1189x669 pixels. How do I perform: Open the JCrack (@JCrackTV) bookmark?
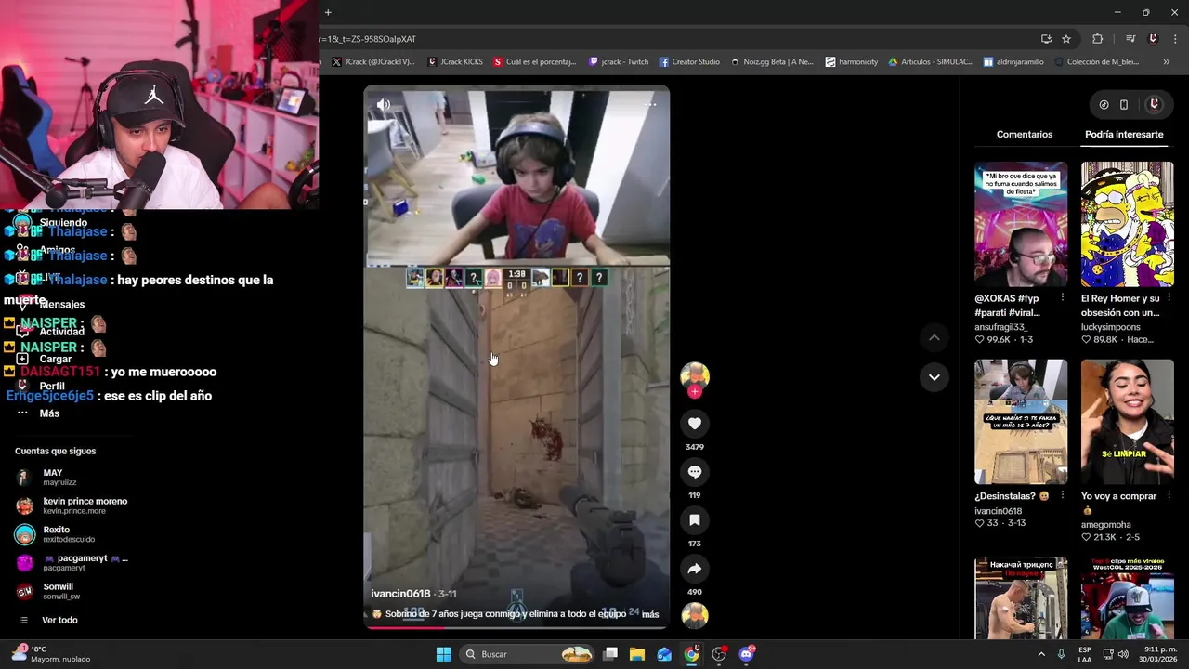click(372, 62)
